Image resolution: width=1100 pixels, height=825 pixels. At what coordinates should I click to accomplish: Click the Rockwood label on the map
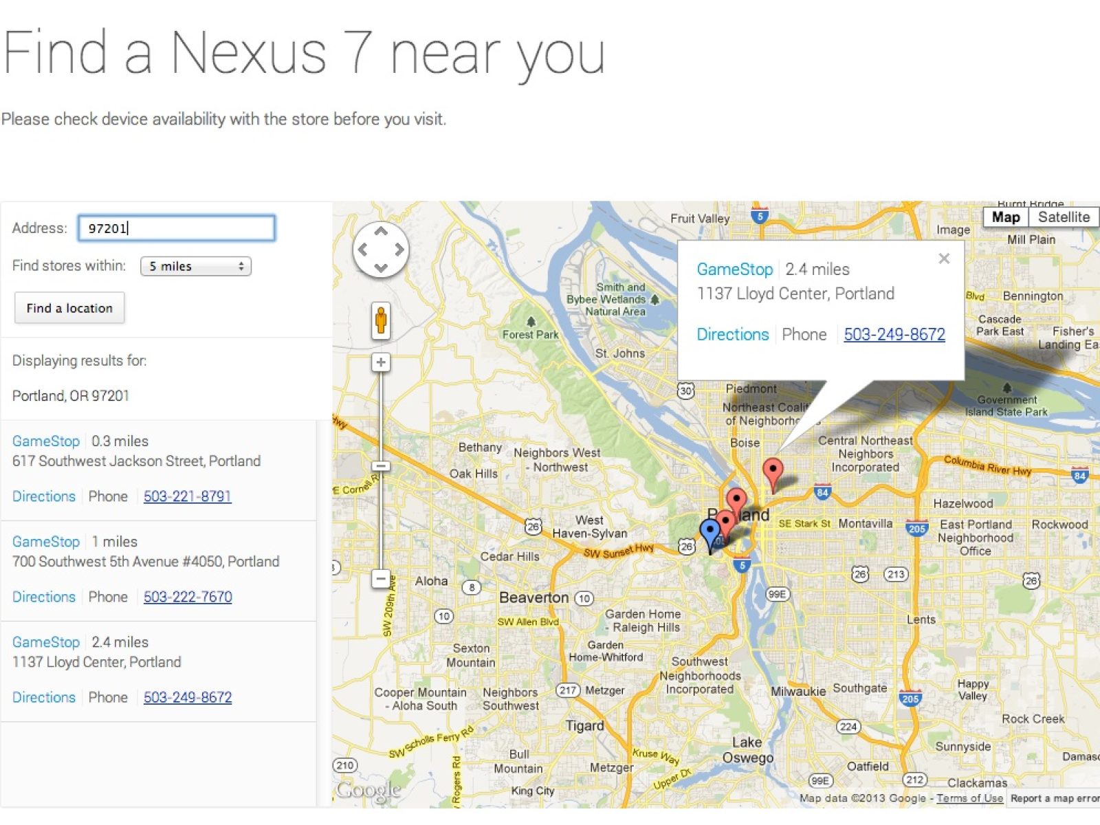(x=1059, y=524)
